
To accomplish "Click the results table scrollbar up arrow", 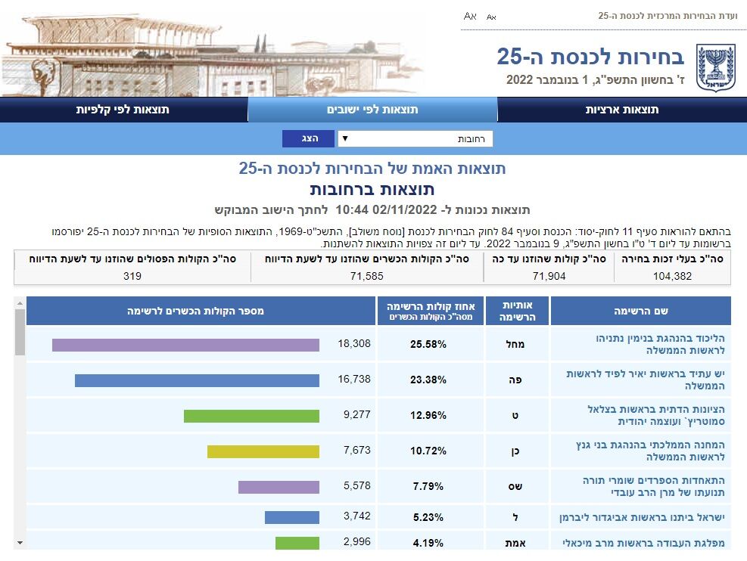I will click(x=20, y=303).
